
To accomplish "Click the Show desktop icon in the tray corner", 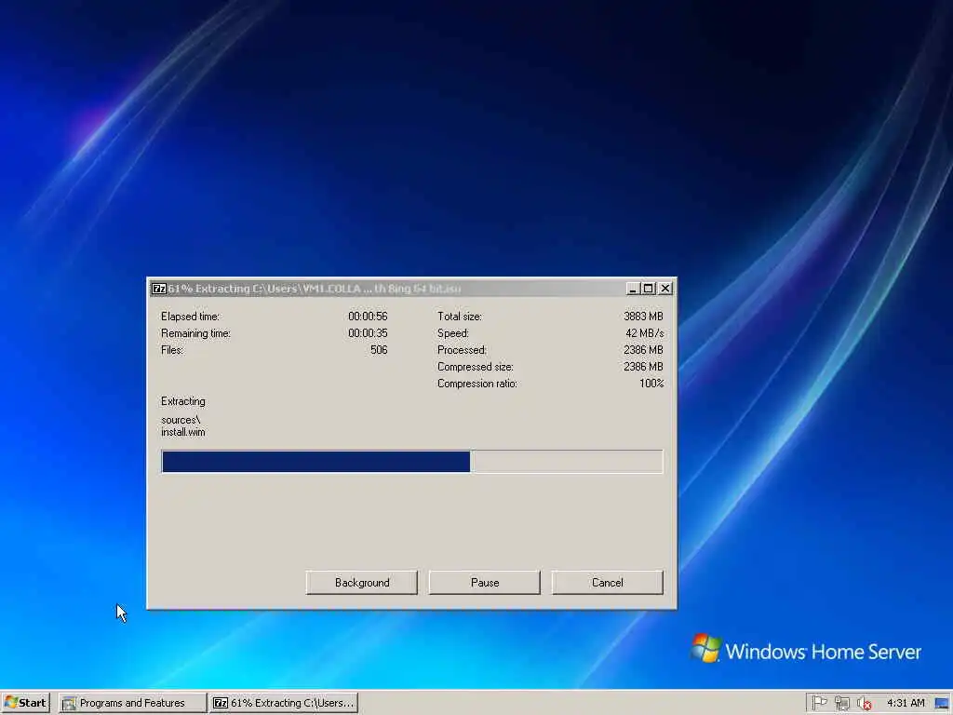I will point(943,704).
